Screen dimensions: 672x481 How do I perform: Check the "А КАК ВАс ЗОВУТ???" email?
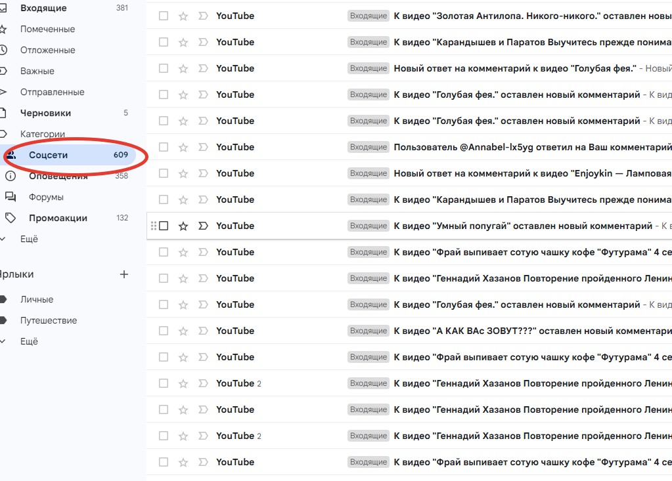(164, 331)
